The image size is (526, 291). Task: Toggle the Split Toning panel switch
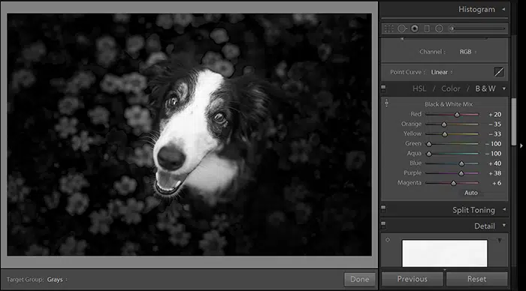(383, 209)
